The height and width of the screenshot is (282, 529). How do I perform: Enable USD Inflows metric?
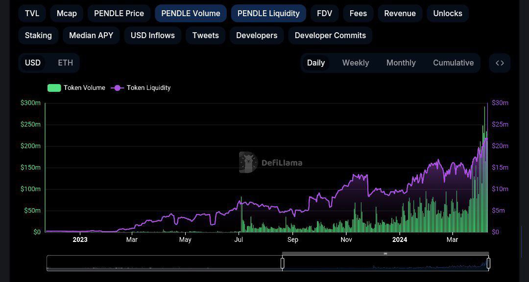pos(153,35)
